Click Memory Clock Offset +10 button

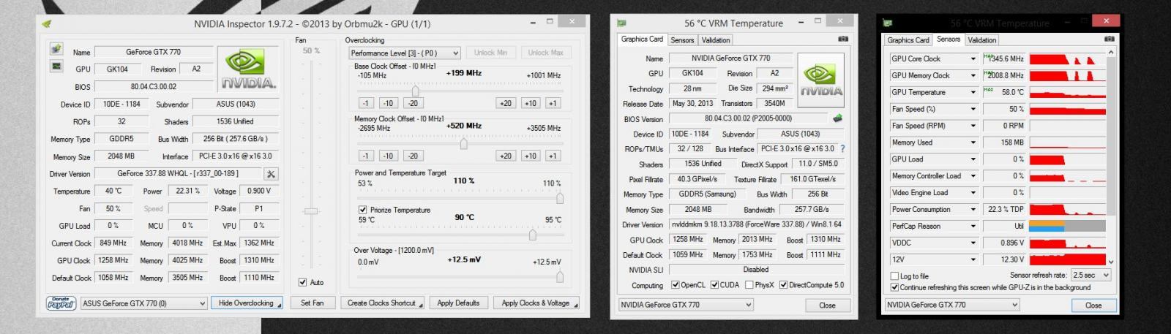point(531,156)
